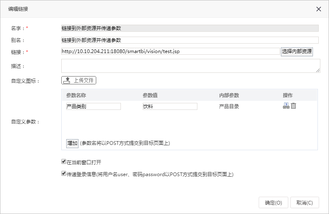Image resolution: width=329 pixels, height=214 pixels.
Task: Click inside the 描述 description textarea
Action: 190,66
